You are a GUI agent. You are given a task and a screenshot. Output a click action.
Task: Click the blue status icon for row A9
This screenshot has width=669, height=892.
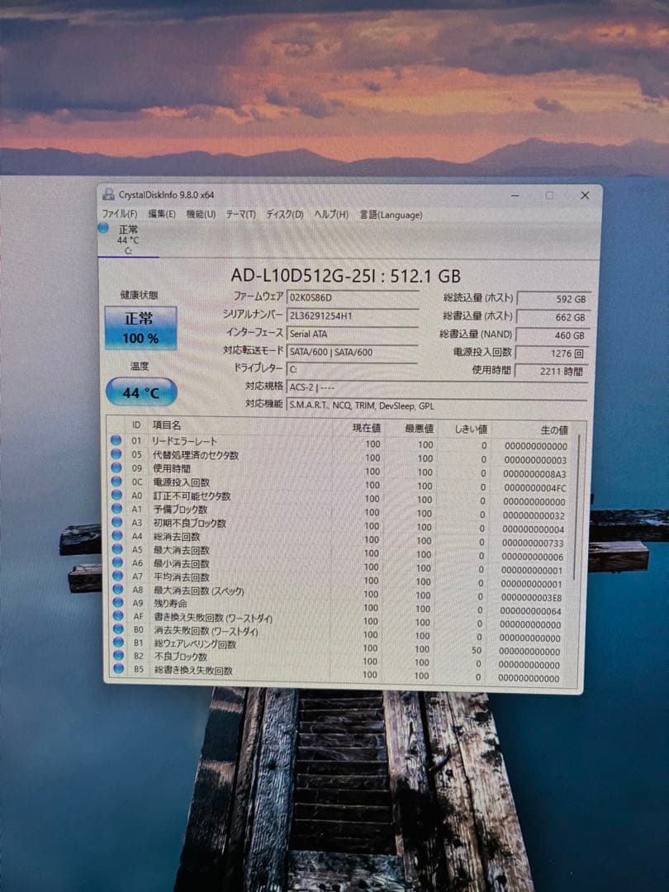(118, 602)
